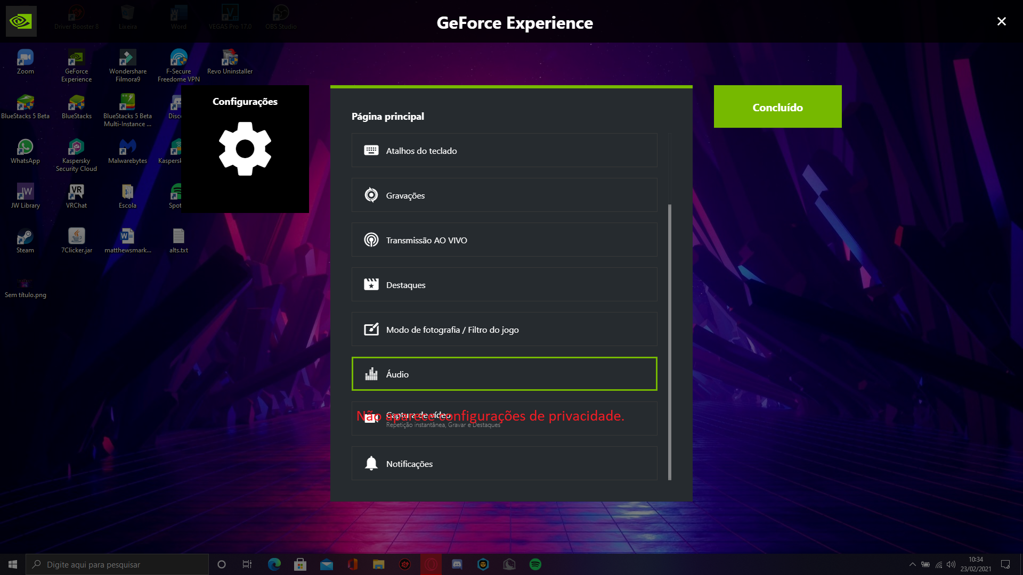This screenshot has width=1023, height=575.
Task: Open JW Library desktop shortcut
Action: point(25,196)
